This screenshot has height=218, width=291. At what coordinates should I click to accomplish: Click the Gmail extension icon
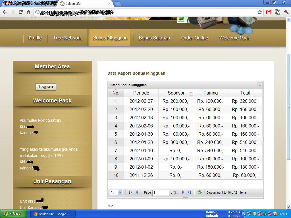pos(269,12)
